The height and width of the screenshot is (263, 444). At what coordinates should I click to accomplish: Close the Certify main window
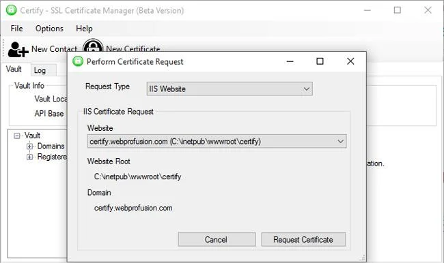pos(428,10)
